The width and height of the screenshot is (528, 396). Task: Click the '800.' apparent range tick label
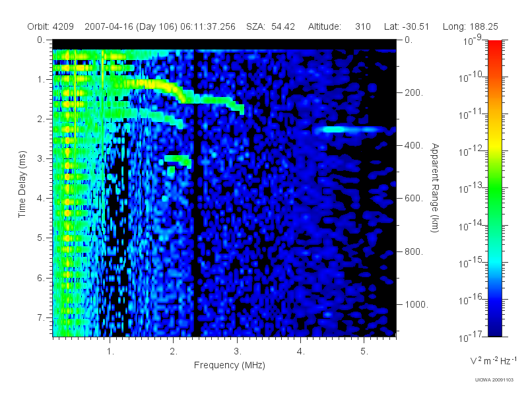click(x=414, y=251)
